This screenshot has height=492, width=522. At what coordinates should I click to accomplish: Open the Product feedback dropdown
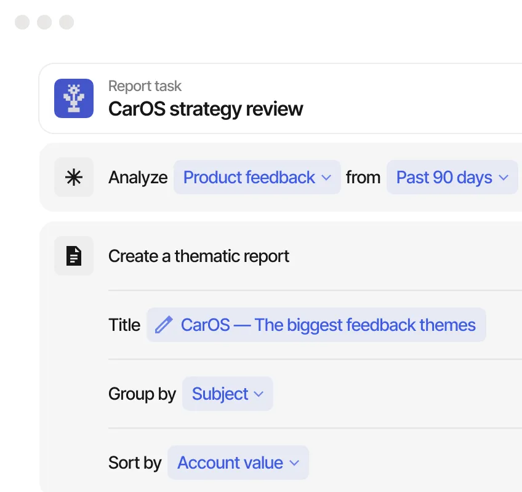tap(257, 177)
